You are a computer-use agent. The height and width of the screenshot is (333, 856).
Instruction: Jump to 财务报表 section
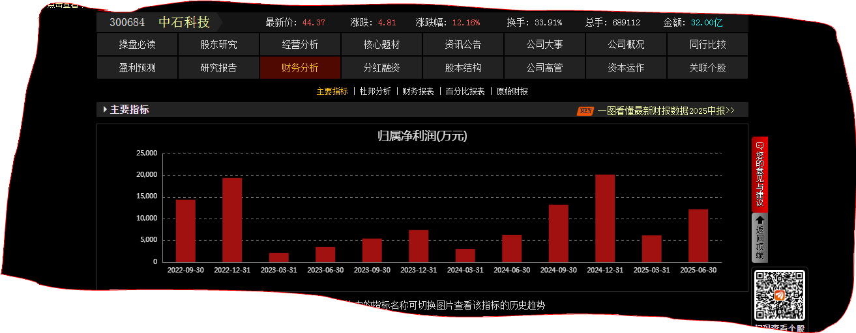pos(419,92)
